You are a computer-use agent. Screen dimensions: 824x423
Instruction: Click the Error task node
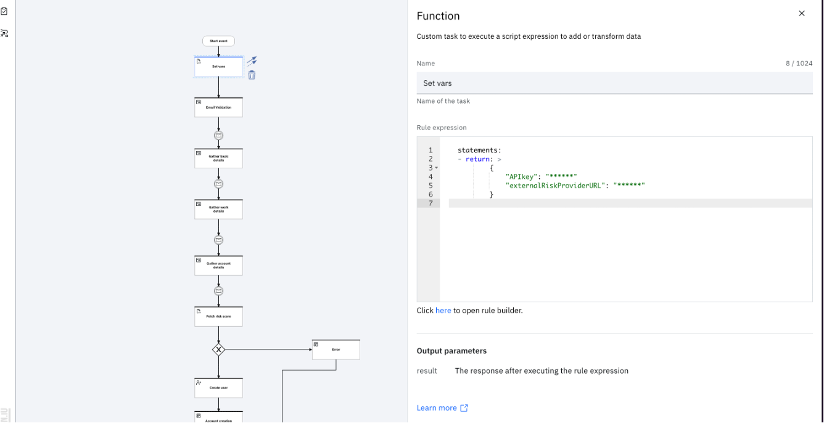336,350
